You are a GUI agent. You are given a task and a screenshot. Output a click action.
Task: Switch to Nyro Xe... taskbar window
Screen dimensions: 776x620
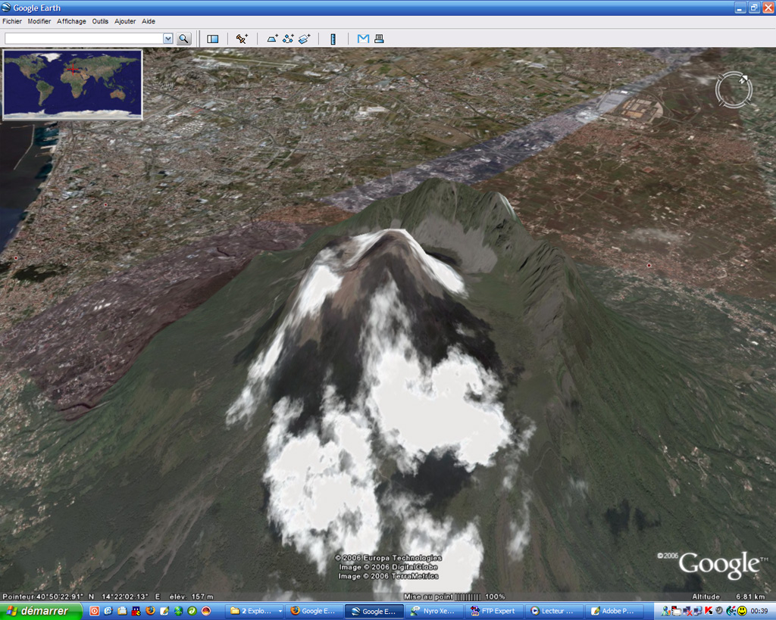(x=433, y=611)
